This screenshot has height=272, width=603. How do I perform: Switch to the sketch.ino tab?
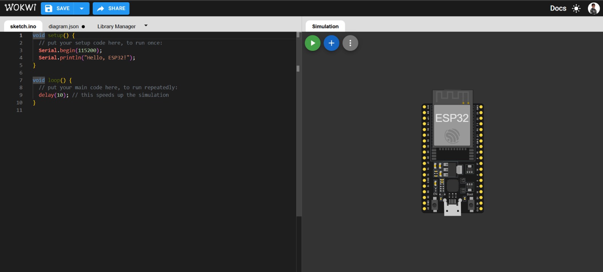[23, 26]
